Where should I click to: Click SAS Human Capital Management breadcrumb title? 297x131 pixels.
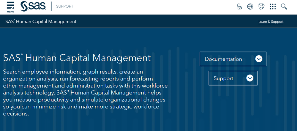(41, 21)
